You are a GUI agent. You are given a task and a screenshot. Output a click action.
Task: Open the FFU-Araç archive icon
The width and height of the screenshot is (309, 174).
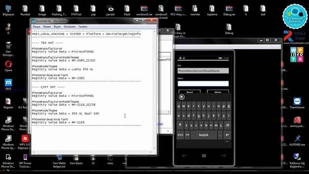coord(178,11)
